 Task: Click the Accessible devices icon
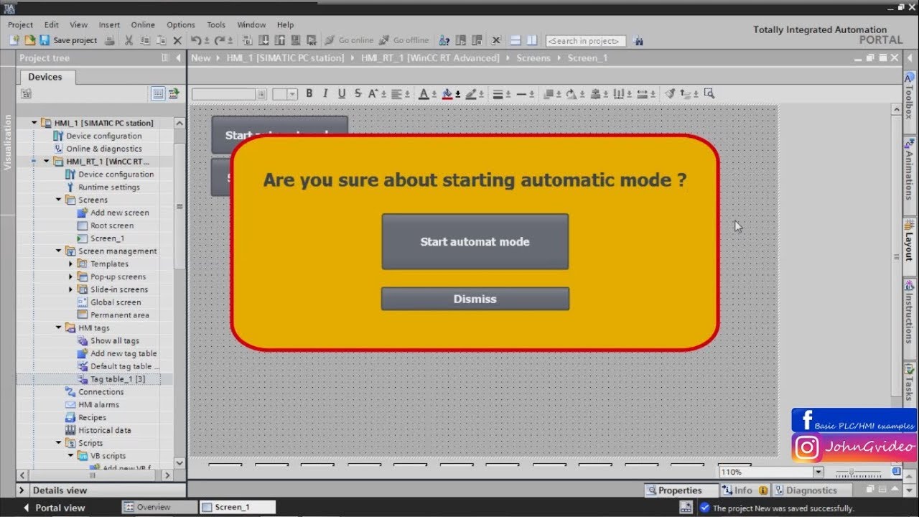click(x=444, y=40)
